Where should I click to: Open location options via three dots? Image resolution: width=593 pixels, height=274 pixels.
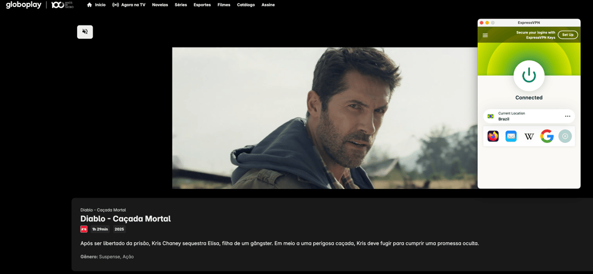[x=568, y=116]
